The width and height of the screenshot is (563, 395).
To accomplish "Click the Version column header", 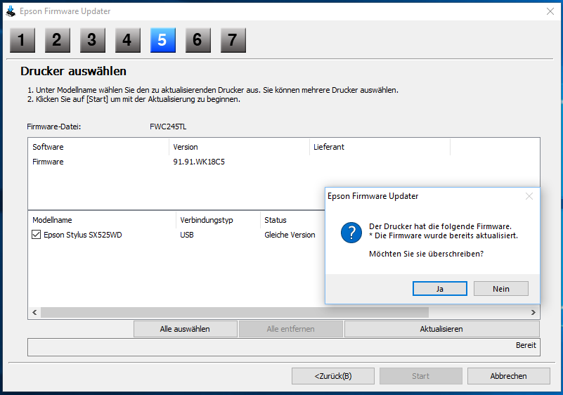I will point(239,147).
